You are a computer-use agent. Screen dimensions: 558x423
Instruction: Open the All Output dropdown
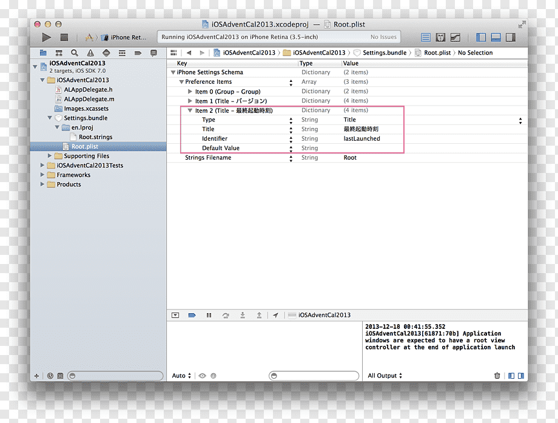[x=385, y=376]
